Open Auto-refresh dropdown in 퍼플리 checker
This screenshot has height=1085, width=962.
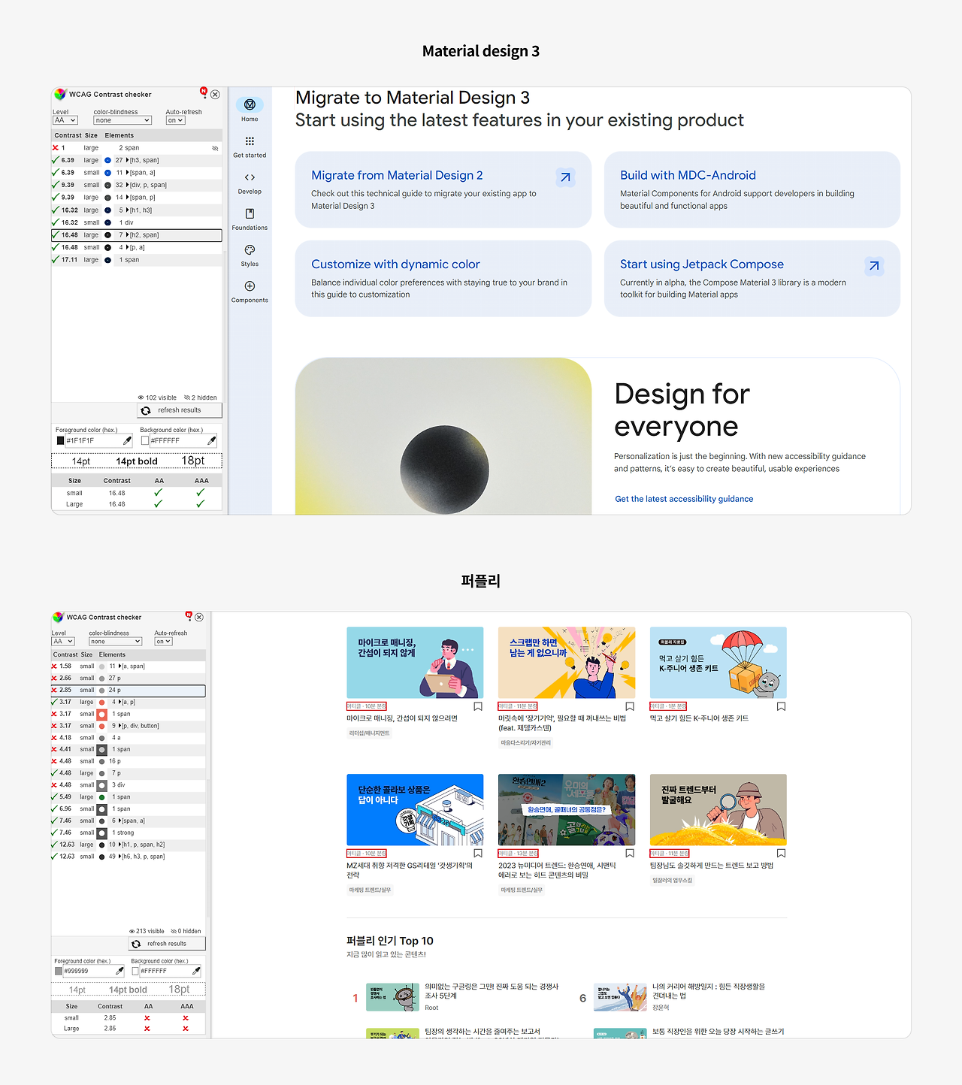[164, 642]
